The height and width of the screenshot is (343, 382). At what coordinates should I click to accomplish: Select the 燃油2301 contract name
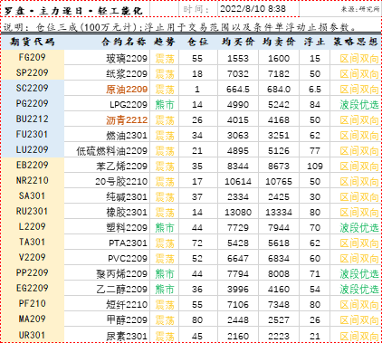coord(127,136)
